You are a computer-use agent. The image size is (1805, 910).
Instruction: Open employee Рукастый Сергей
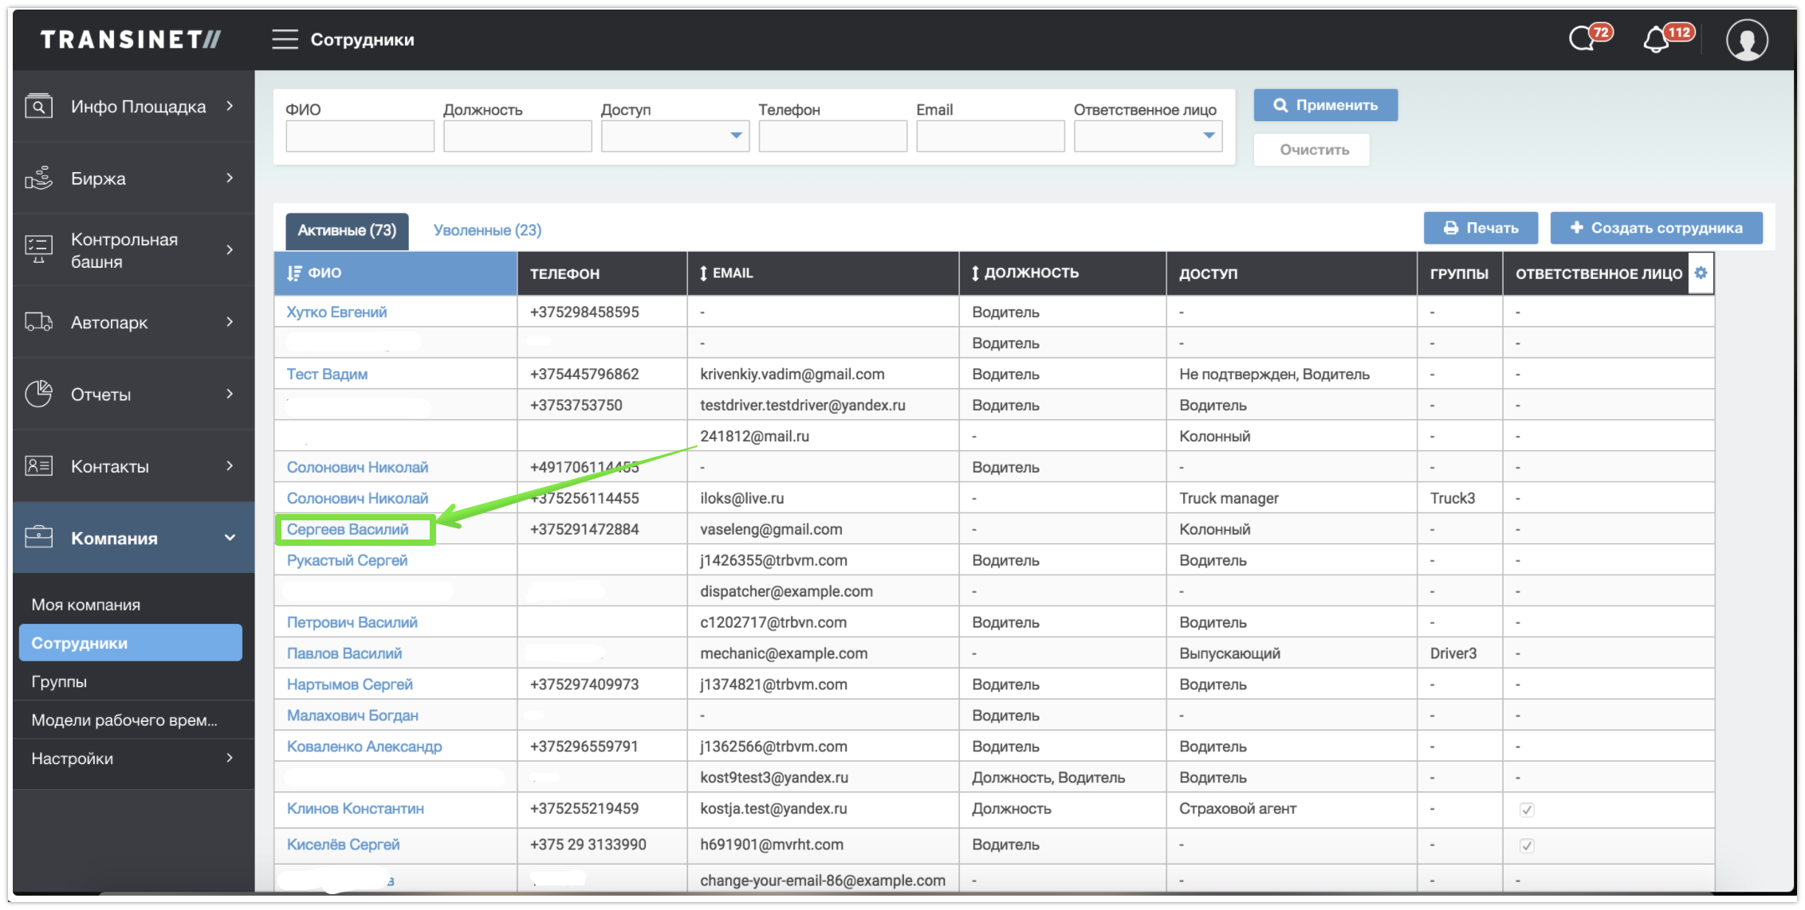[347, 560]
